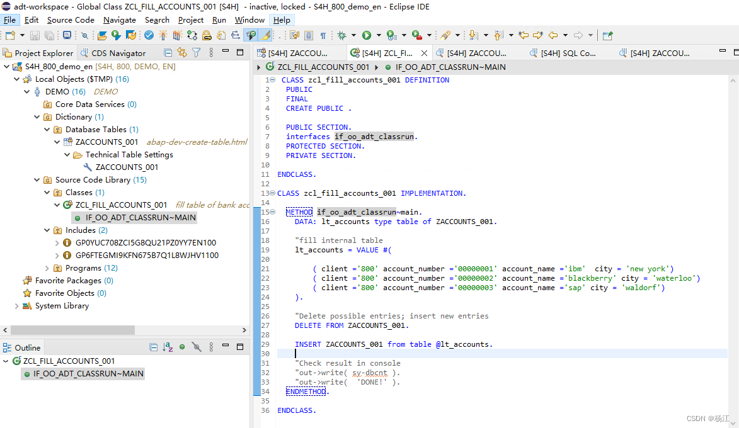Click the Filter funnel icon in Project Explorer

197,53
